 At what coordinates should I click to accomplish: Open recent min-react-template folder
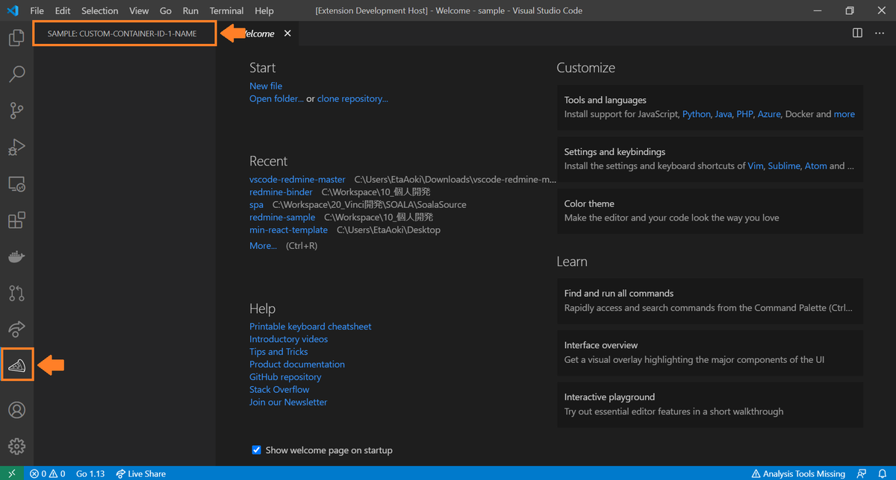[288, 230]
